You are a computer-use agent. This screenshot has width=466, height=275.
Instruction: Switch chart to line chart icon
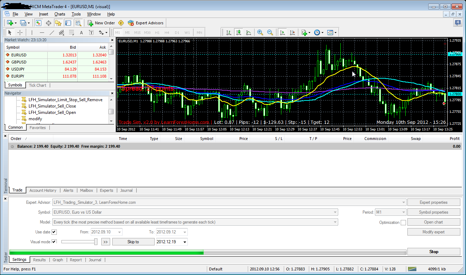[x=249, y=32]
